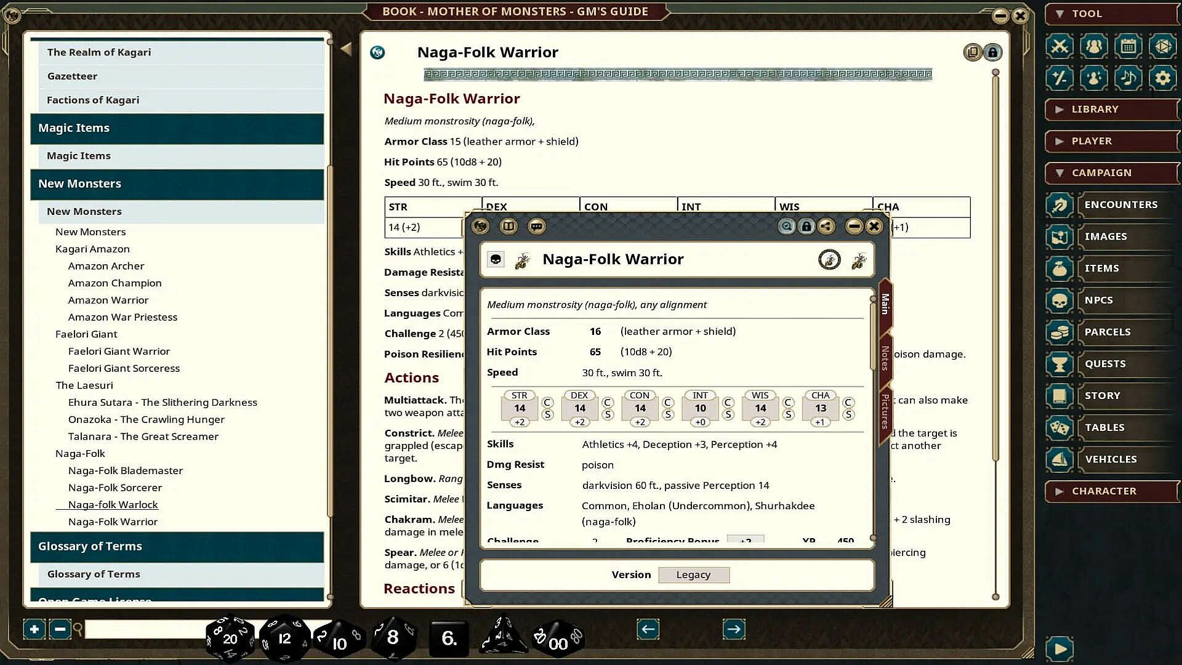Switch to the Notes tab
Image resolution: width=1182 pixels, height=665 pixels.
point(885,357)
